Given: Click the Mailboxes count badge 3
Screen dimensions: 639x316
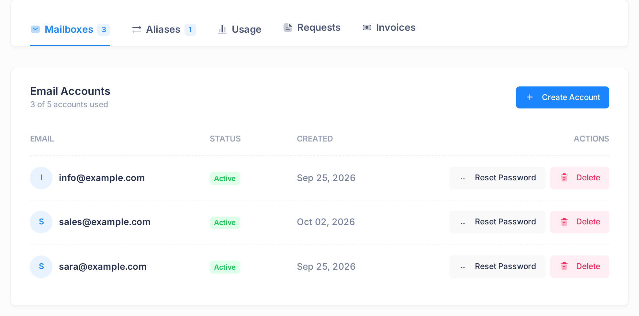Looking at the screenshot, I should point(104,30).
